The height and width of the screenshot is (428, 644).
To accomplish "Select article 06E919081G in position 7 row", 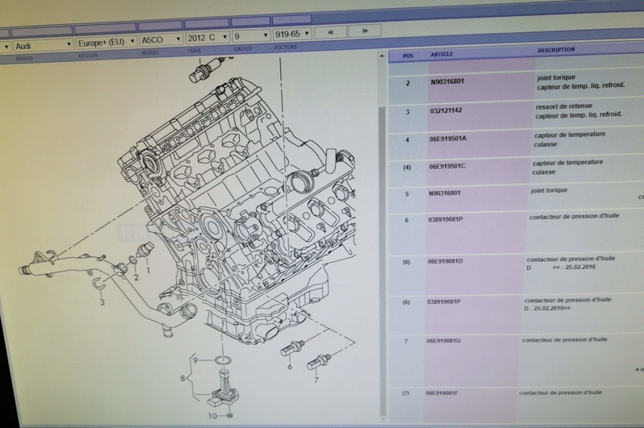I will [x=444, y=341].
